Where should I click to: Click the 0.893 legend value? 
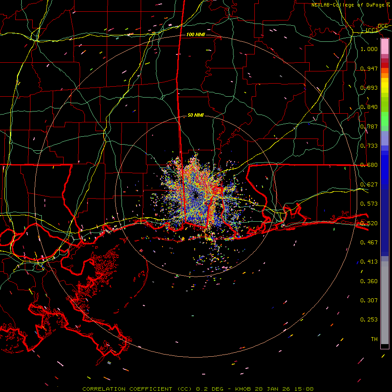(369, 88)
